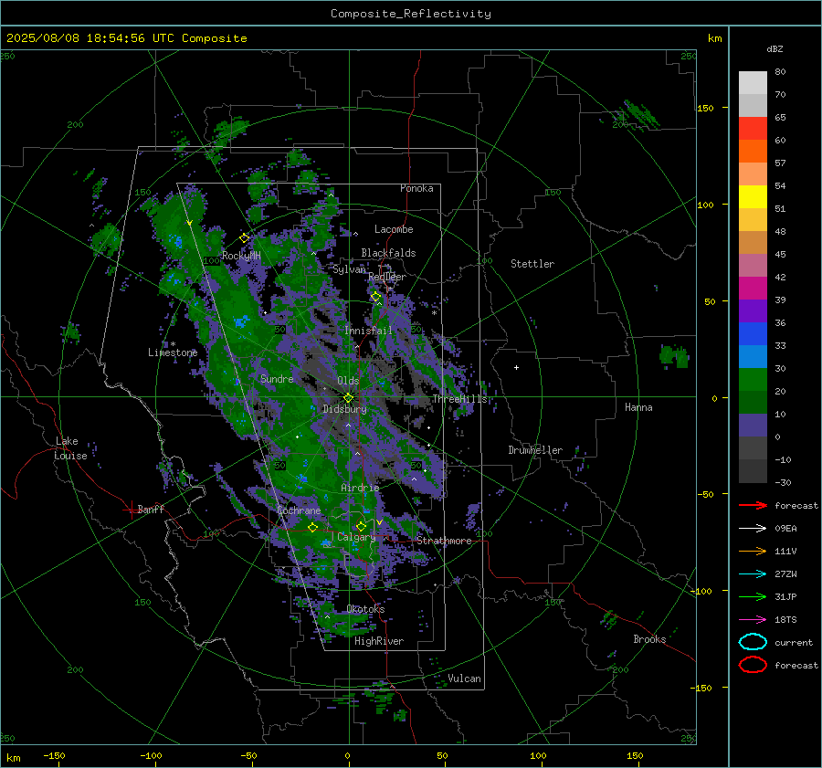The image size is (822, 768).
Task: Click the Sylvan label
Action: point(349,269)
